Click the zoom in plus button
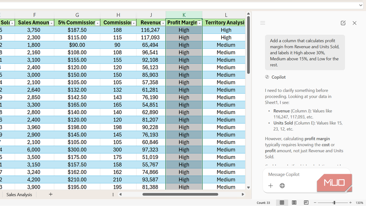Image resolution: width=366 pixels, height=206 pixels. (350, 202)
